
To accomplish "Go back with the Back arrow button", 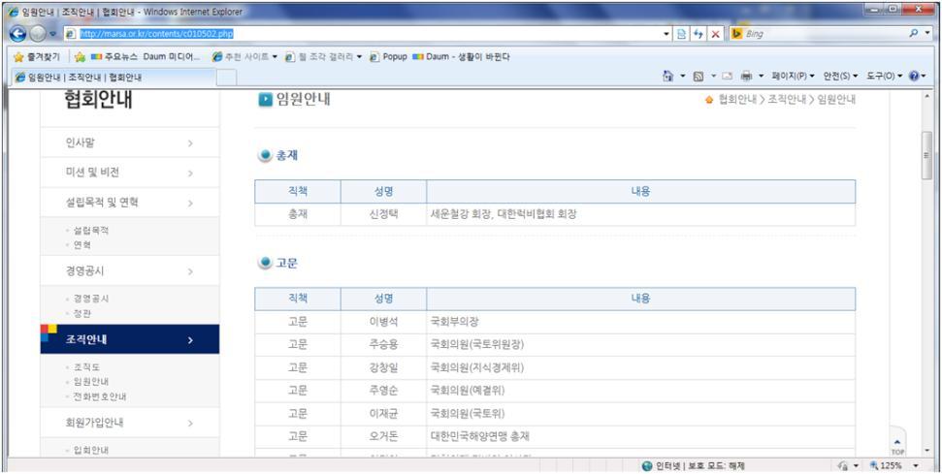I will 18,34.
